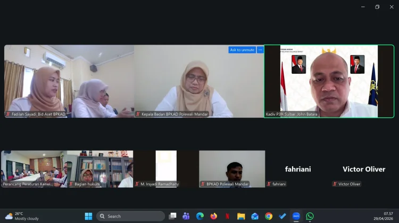Image resolution: width=399 pixels, height=223 pixels.
Task: Click muted mic icon beside M. Irsyadi Ramadhany
Action: [137, 184]
